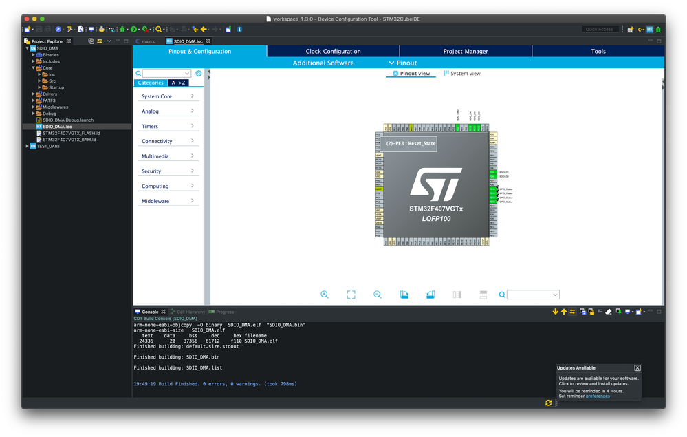
Task: Zoom in on the chip pinout
Action: 324,295
